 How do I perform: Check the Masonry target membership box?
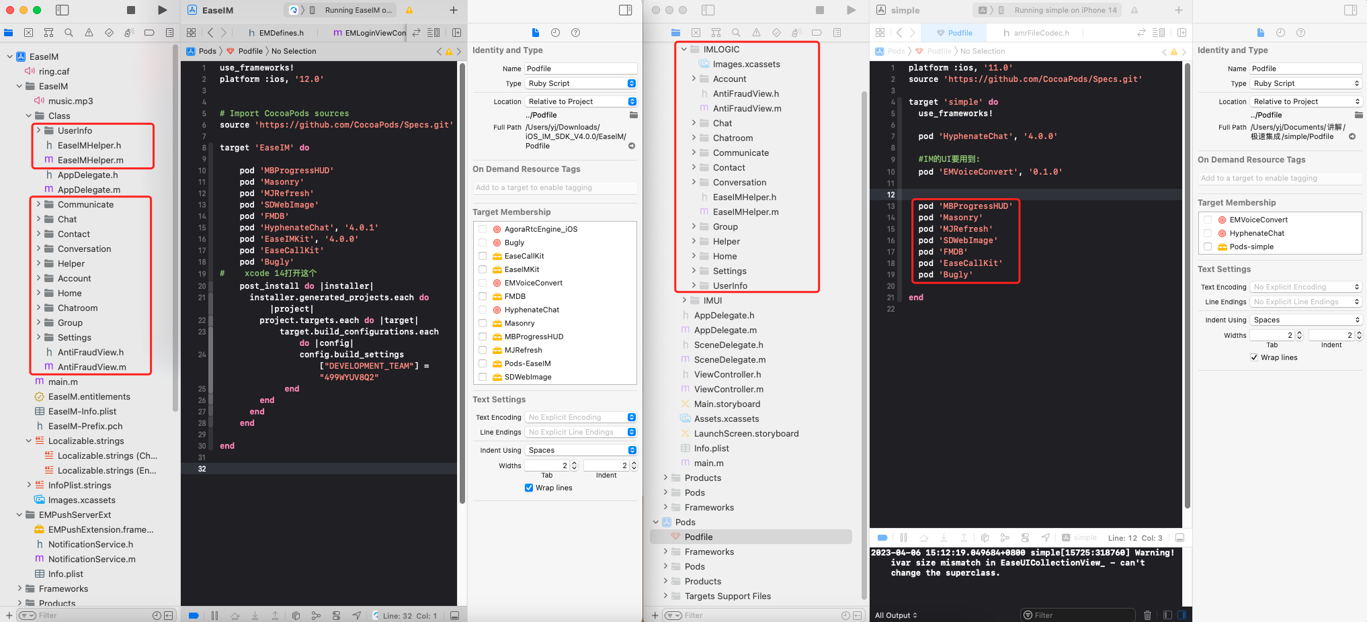(483, 323)
